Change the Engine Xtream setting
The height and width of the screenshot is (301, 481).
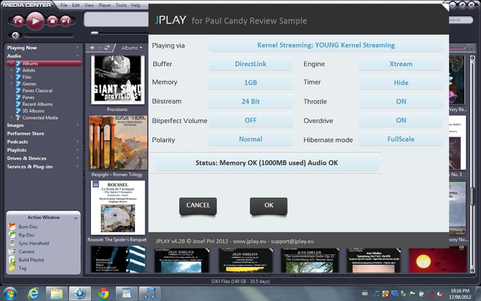coord(401,64)
